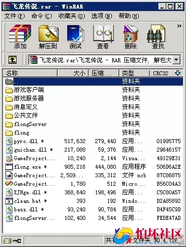
Task: Click the packed size value 335,312
Action: [105, 175]
